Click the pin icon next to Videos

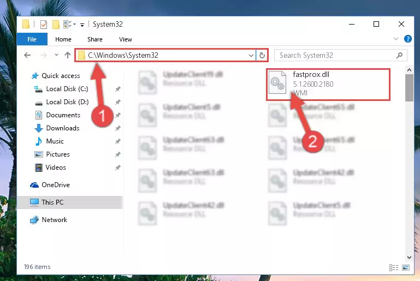[x=117, y=168]
